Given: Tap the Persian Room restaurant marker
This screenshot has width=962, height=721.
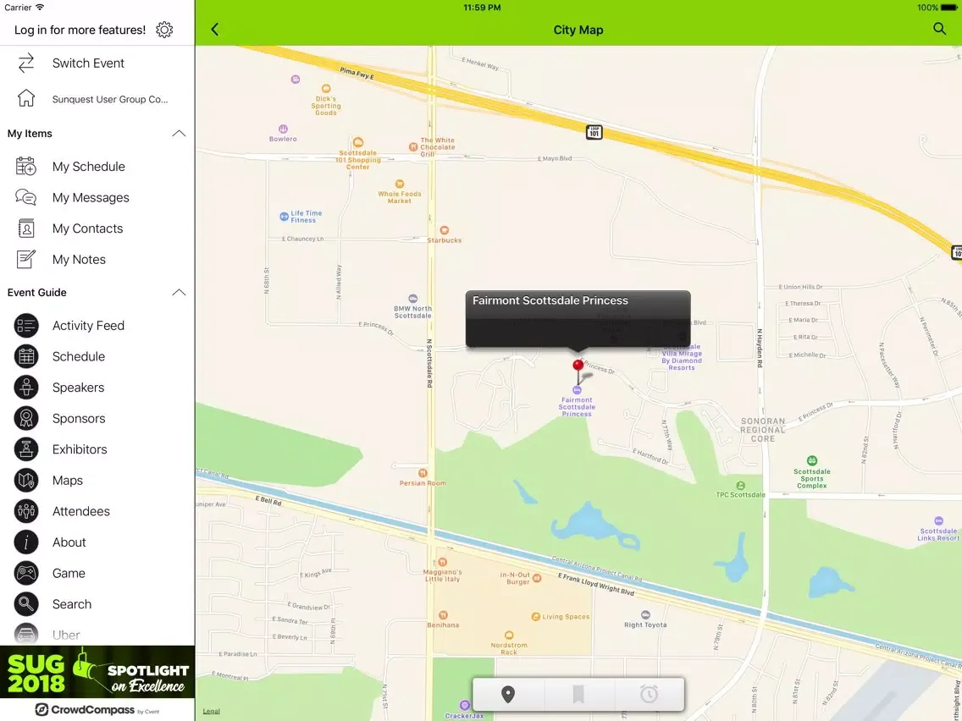Looking at the screenshot, I should click(423, 473).
